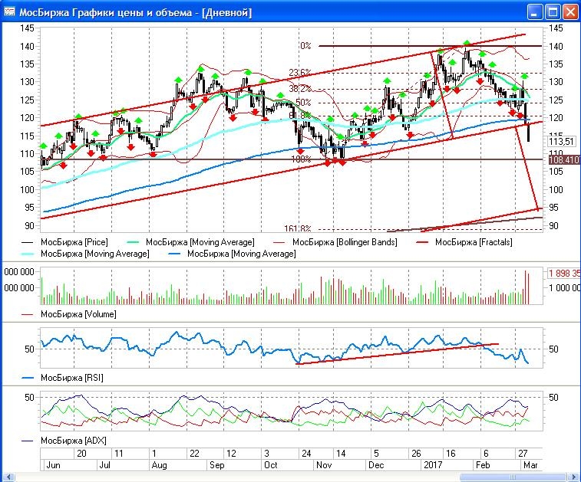Click the 108,410 horizontal level price tag
Screen dimensions: 581x482
pyautogui.click(x=562, y=159)
